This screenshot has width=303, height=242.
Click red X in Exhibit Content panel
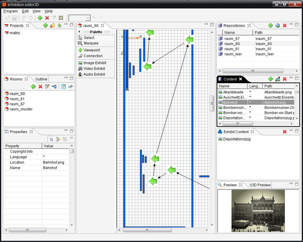(284, 132)
